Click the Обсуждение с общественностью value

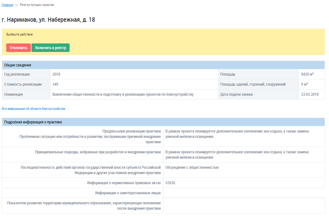pos(192,167)
